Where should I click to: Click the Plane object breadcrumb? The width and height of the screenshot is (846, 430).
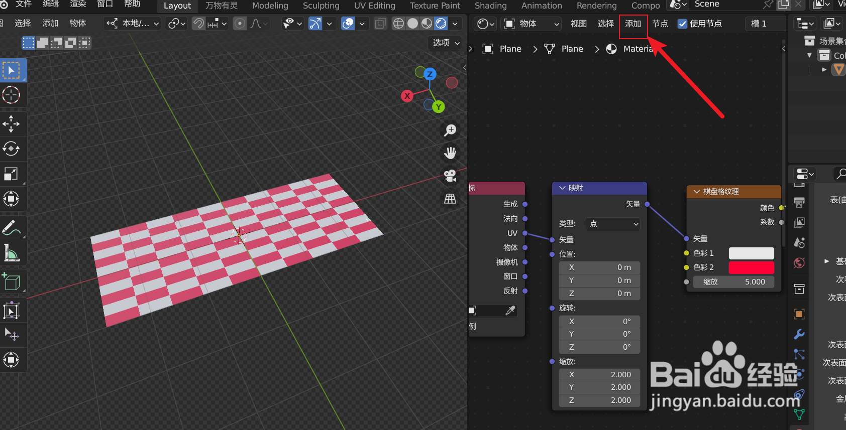click(502, 49)
